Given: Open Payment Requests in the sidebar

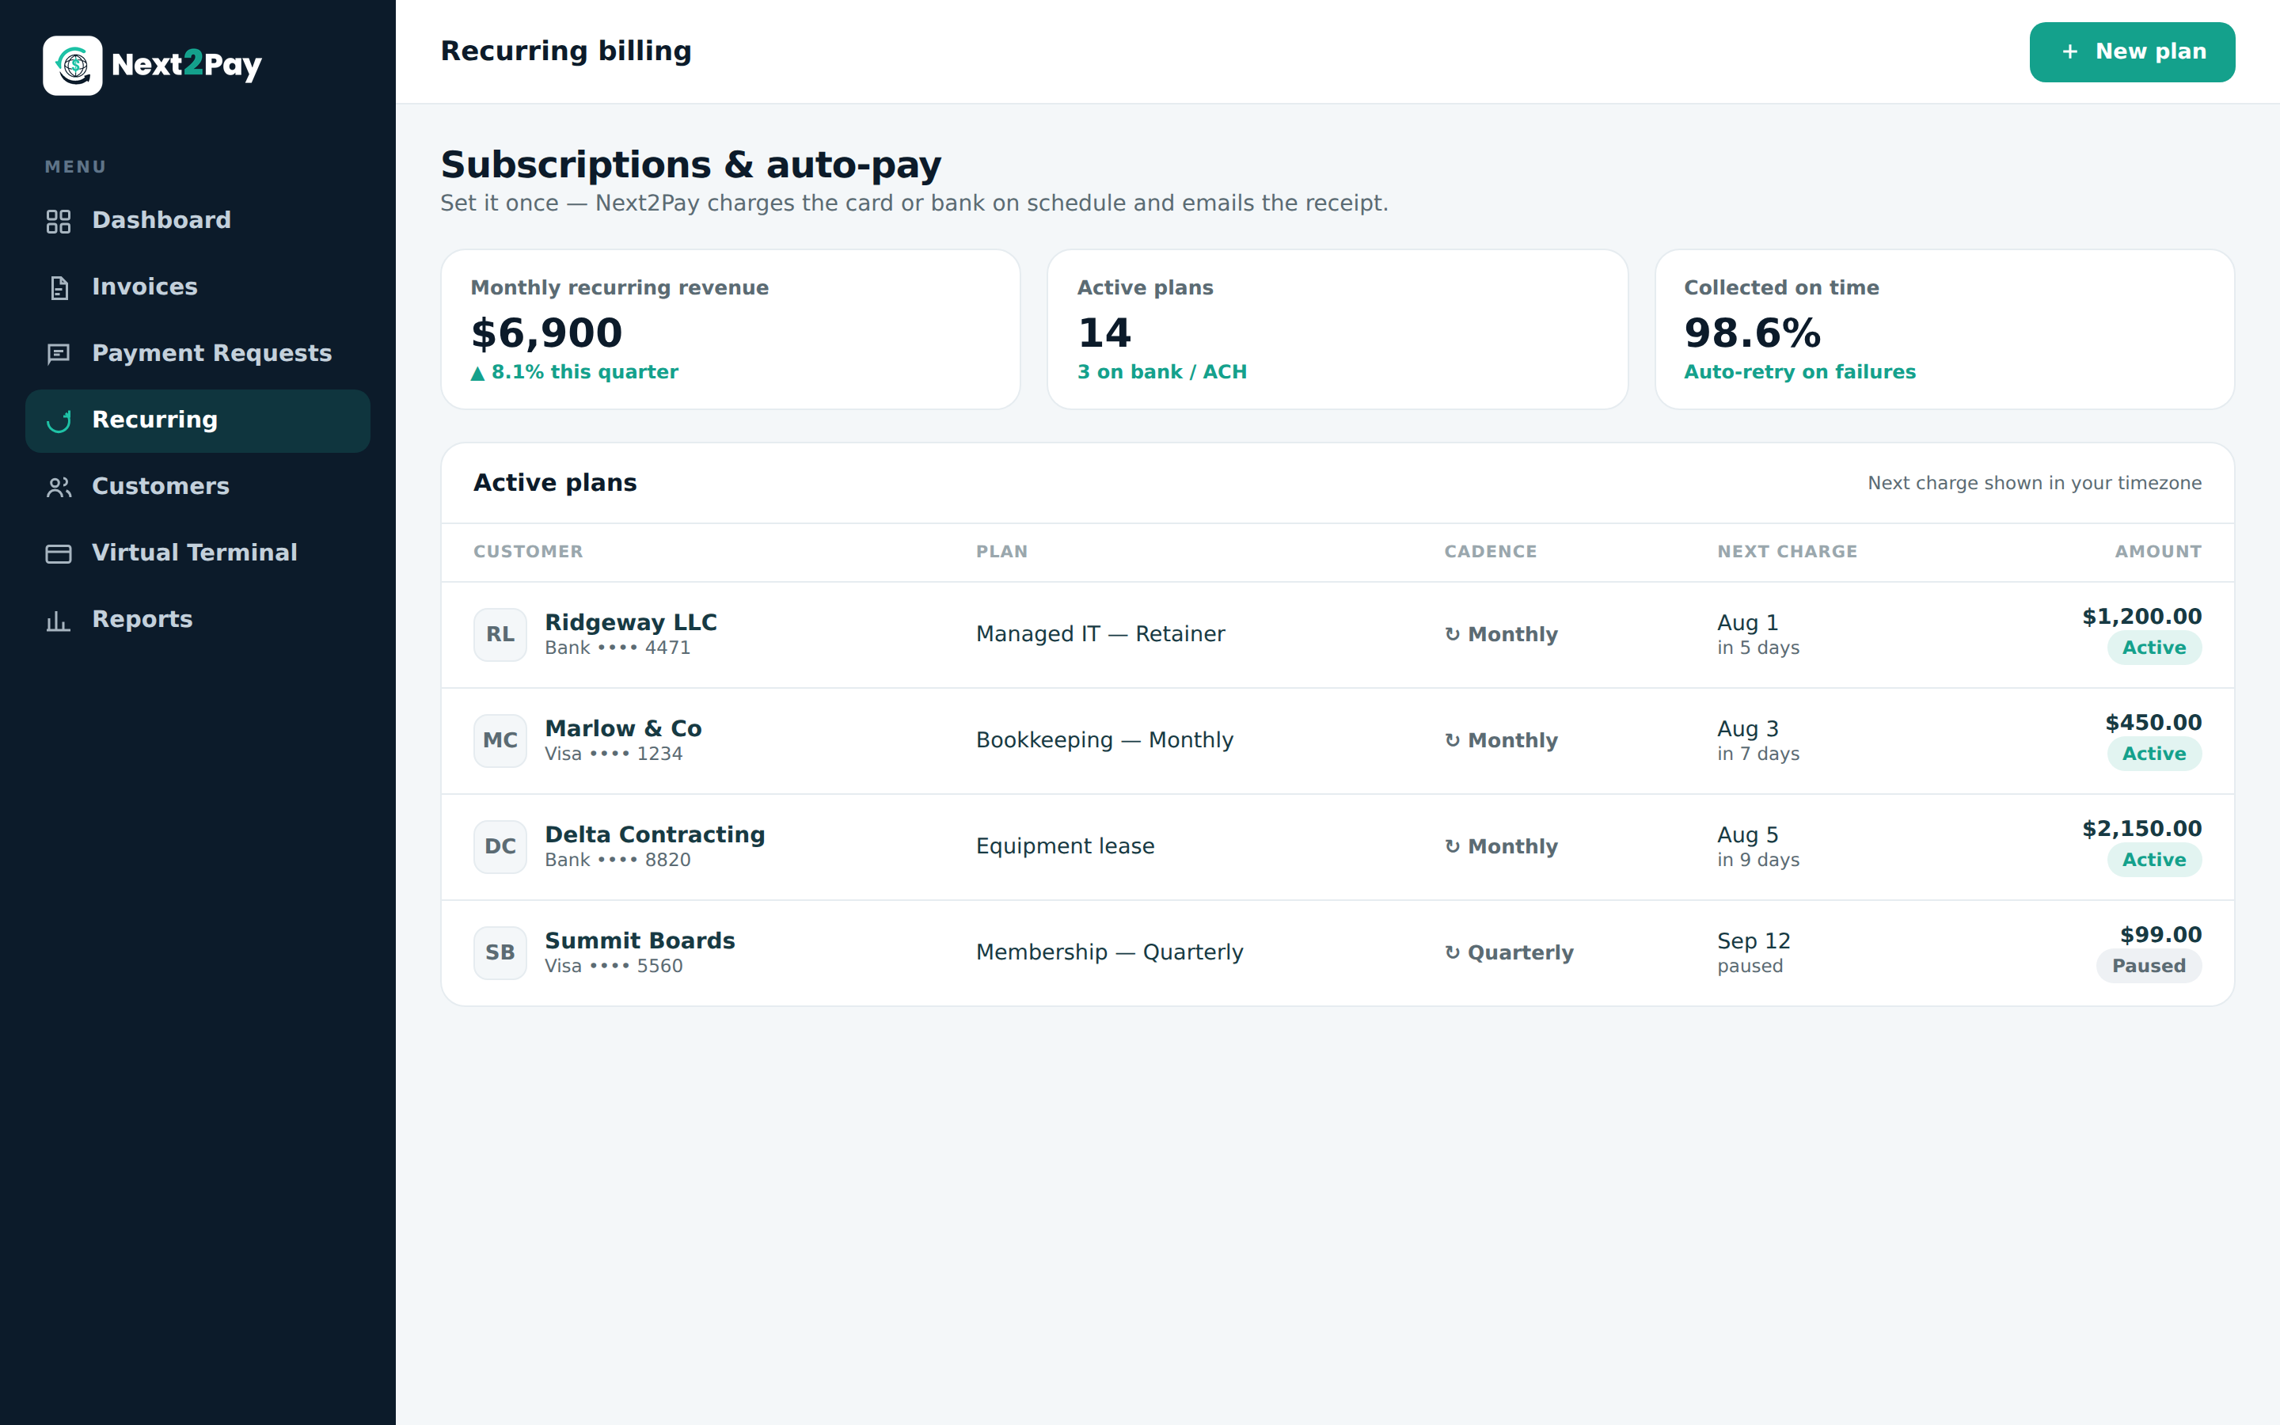Looking at the screenshot, I should click(x=198, y=353).
